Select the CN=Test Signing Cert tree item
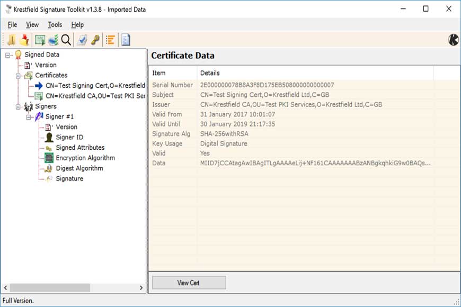 coord(95,86)
